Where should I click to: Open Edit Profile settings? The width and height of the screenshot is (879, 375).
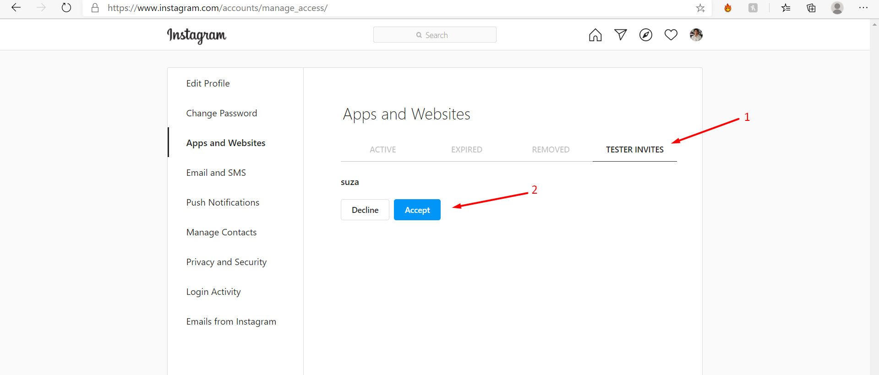coord(208,83)
